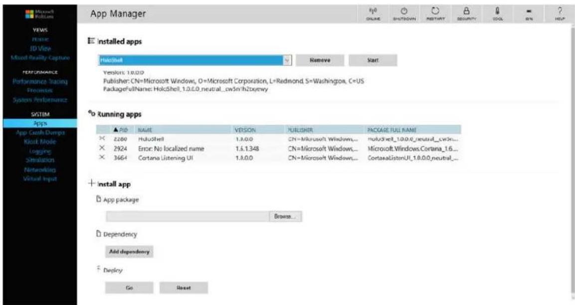Open Networking in the sidebar
The height and width of the screenshot is (305, 575).
point(40,170)
